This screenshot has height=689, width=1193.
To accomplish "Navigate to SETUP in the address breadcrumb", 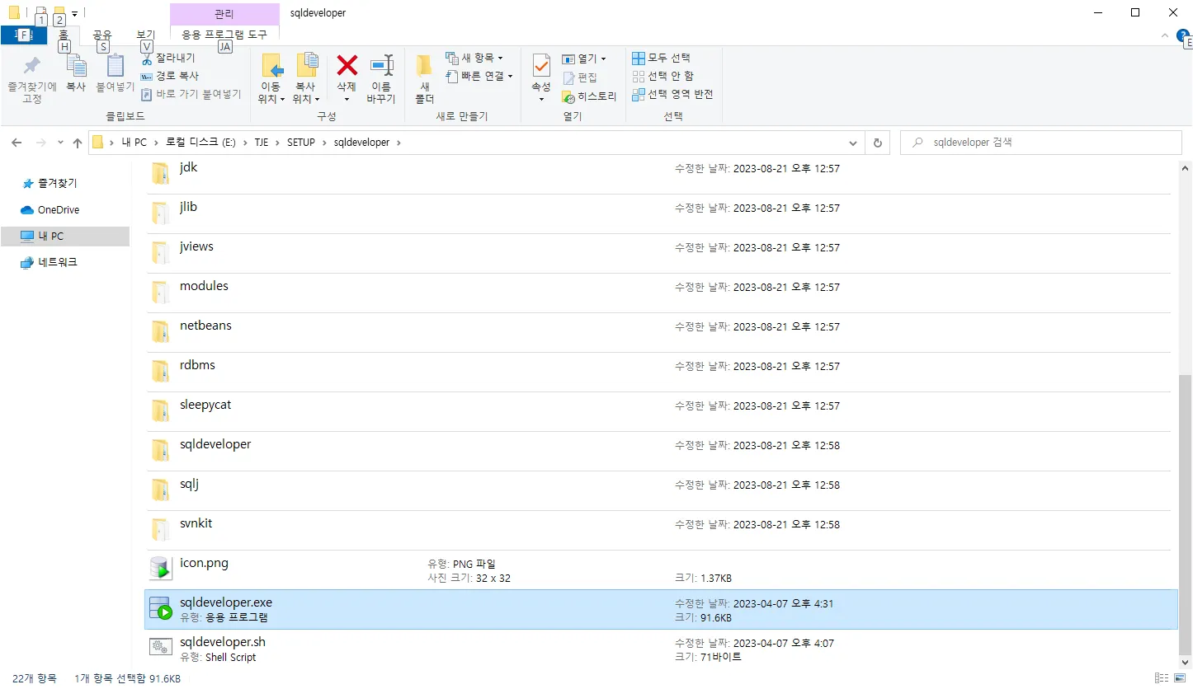I will point(301,143).
